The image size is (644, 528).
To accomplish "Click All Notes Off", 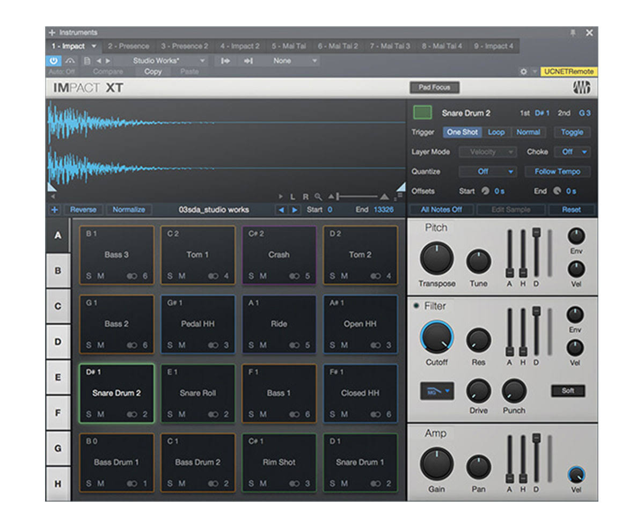I will 441,210.
